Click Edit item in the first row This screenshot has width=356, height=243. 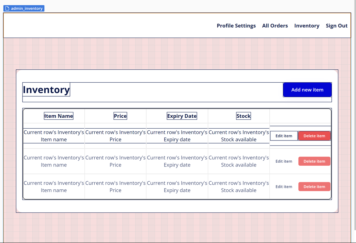coord(284,136)
